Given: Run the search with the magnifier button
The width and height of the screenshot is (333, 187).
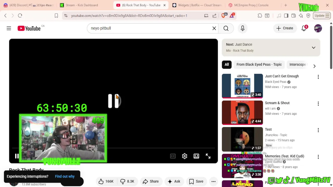Looking at the screenshot, I should (x=226, y=28).
